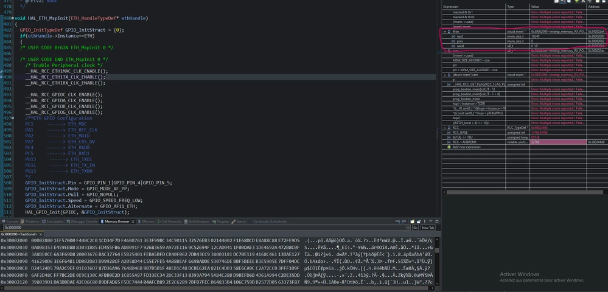This screenshot has height=292, width=608.
Task: Open the Build Analyzer tab
Action: click(197, 221)
